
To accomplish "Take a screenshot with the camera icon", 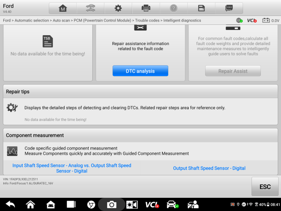I will coord(111,204).
